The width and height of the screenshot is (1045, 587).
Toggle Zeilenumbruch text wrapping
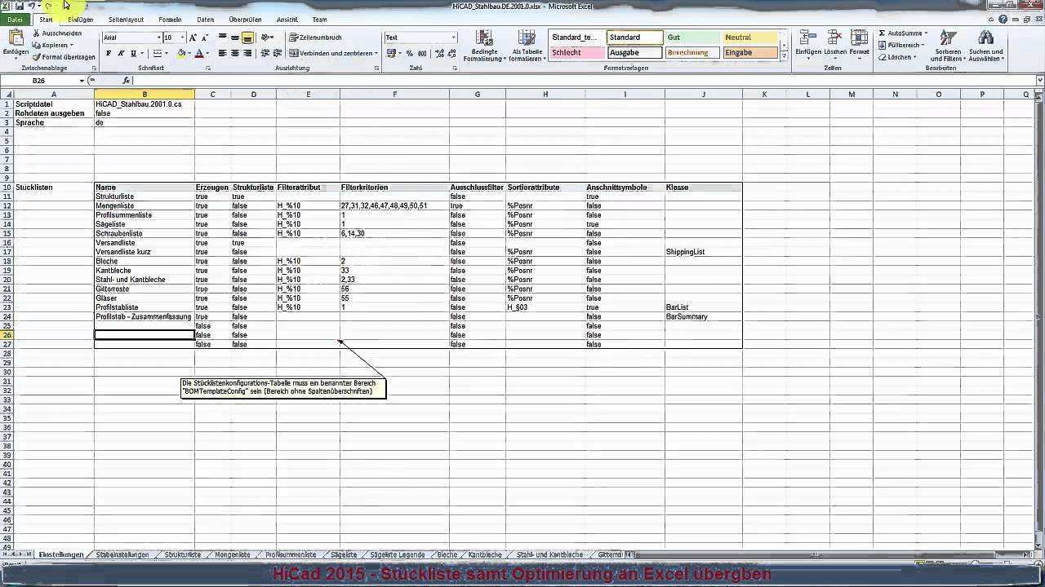click(315, 38)
